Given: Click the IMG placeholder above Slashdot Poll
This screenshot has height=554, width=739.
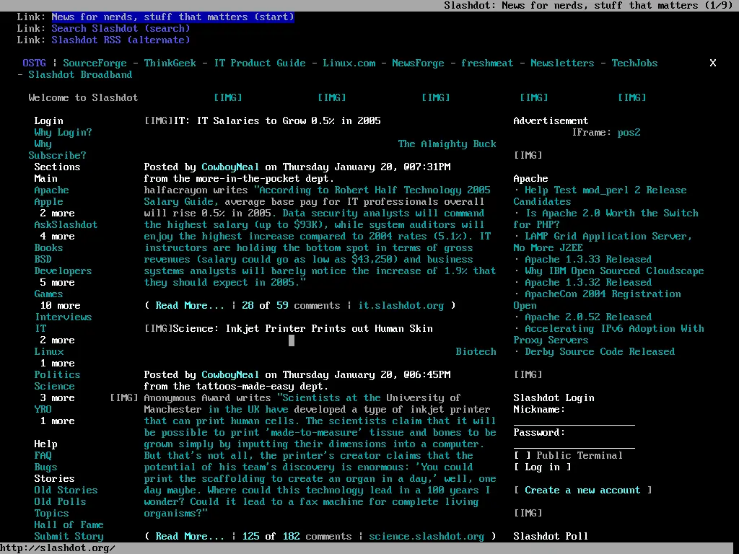Looking at the screenshot, I should click(528, 513).
